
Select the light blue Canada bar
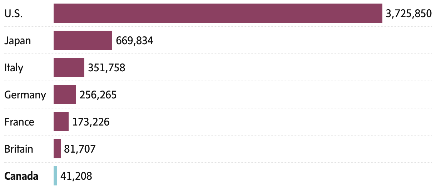pos(55,176)
